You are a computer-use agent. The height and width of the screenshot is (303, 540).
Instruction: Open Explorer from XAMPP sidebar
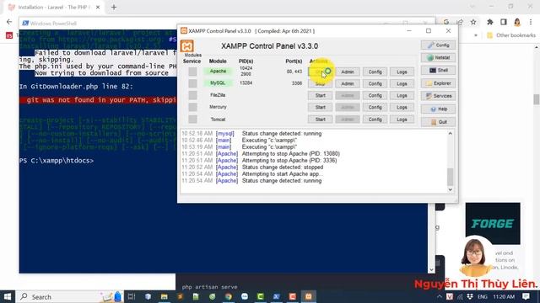click(x=438, y=83)
